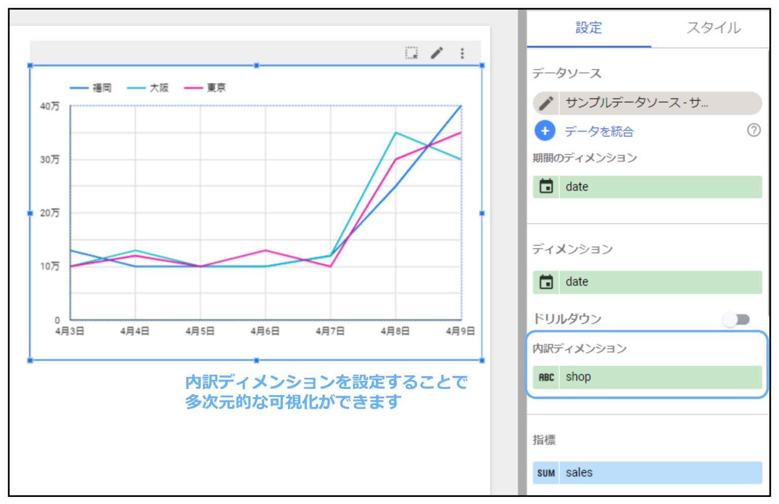The image size is (779, 504).
Task: Switch to the スタイル tab
Action: click(x=713, y=28)
